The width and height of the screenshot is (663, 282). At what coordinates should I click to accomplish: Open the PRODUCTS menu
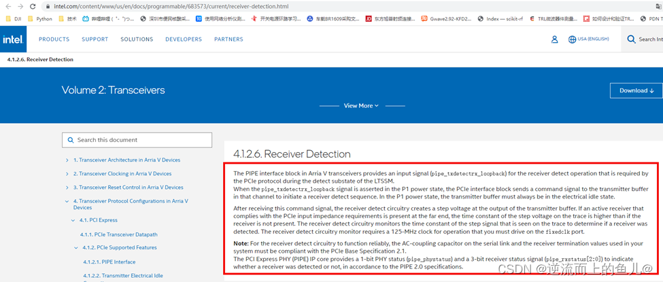(x=54, y=39)
